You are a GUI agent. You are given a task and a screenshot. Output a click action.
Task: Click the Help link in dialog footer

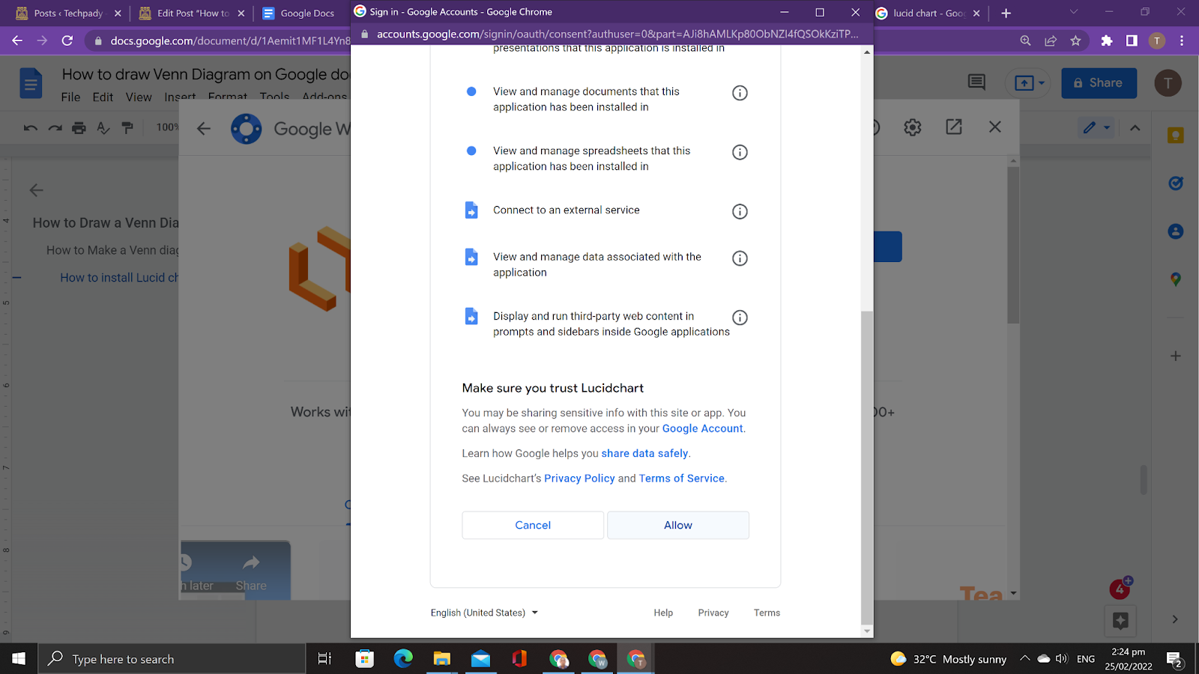click(x=663, y=613)
